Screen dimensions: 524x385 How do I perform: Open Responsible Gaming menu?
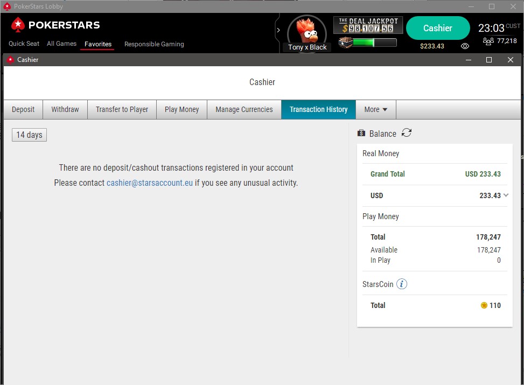pos(154,44)
